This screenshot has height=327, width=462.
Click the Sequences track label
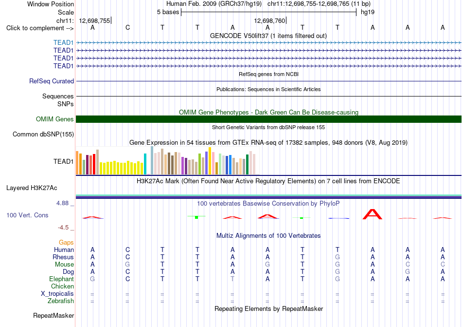pos(58,96)
